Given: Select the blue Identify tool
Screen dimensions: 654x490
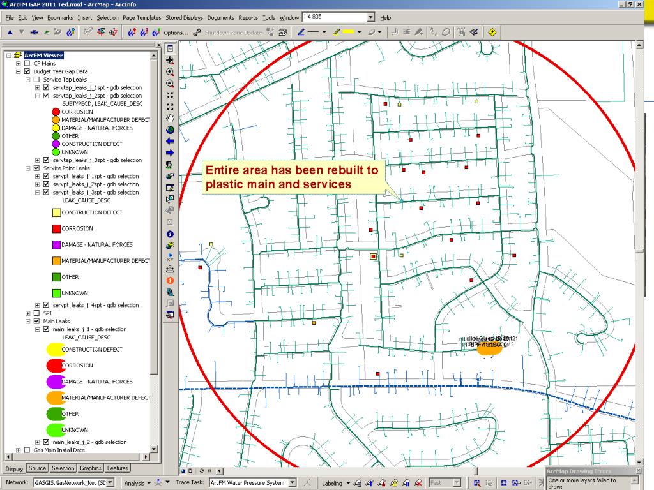Looking at the screenshot, I should 170,234.
